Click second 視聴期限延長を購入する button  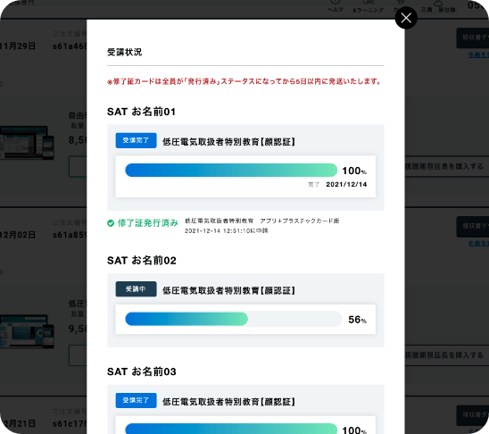pos(445,355)
